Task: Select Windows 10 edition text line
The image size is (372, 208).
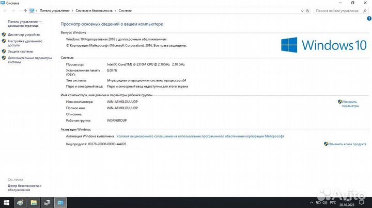Action: click(116, 39)
